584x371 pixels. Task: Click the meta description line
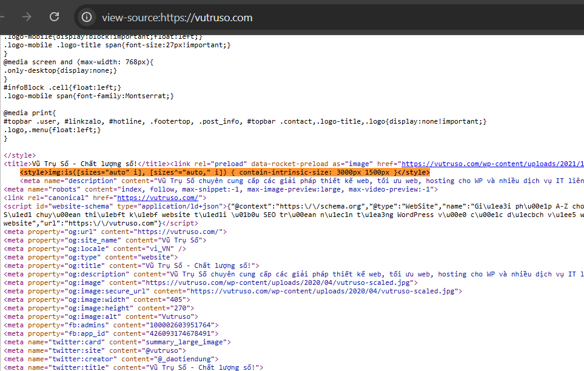click(301, 181)
